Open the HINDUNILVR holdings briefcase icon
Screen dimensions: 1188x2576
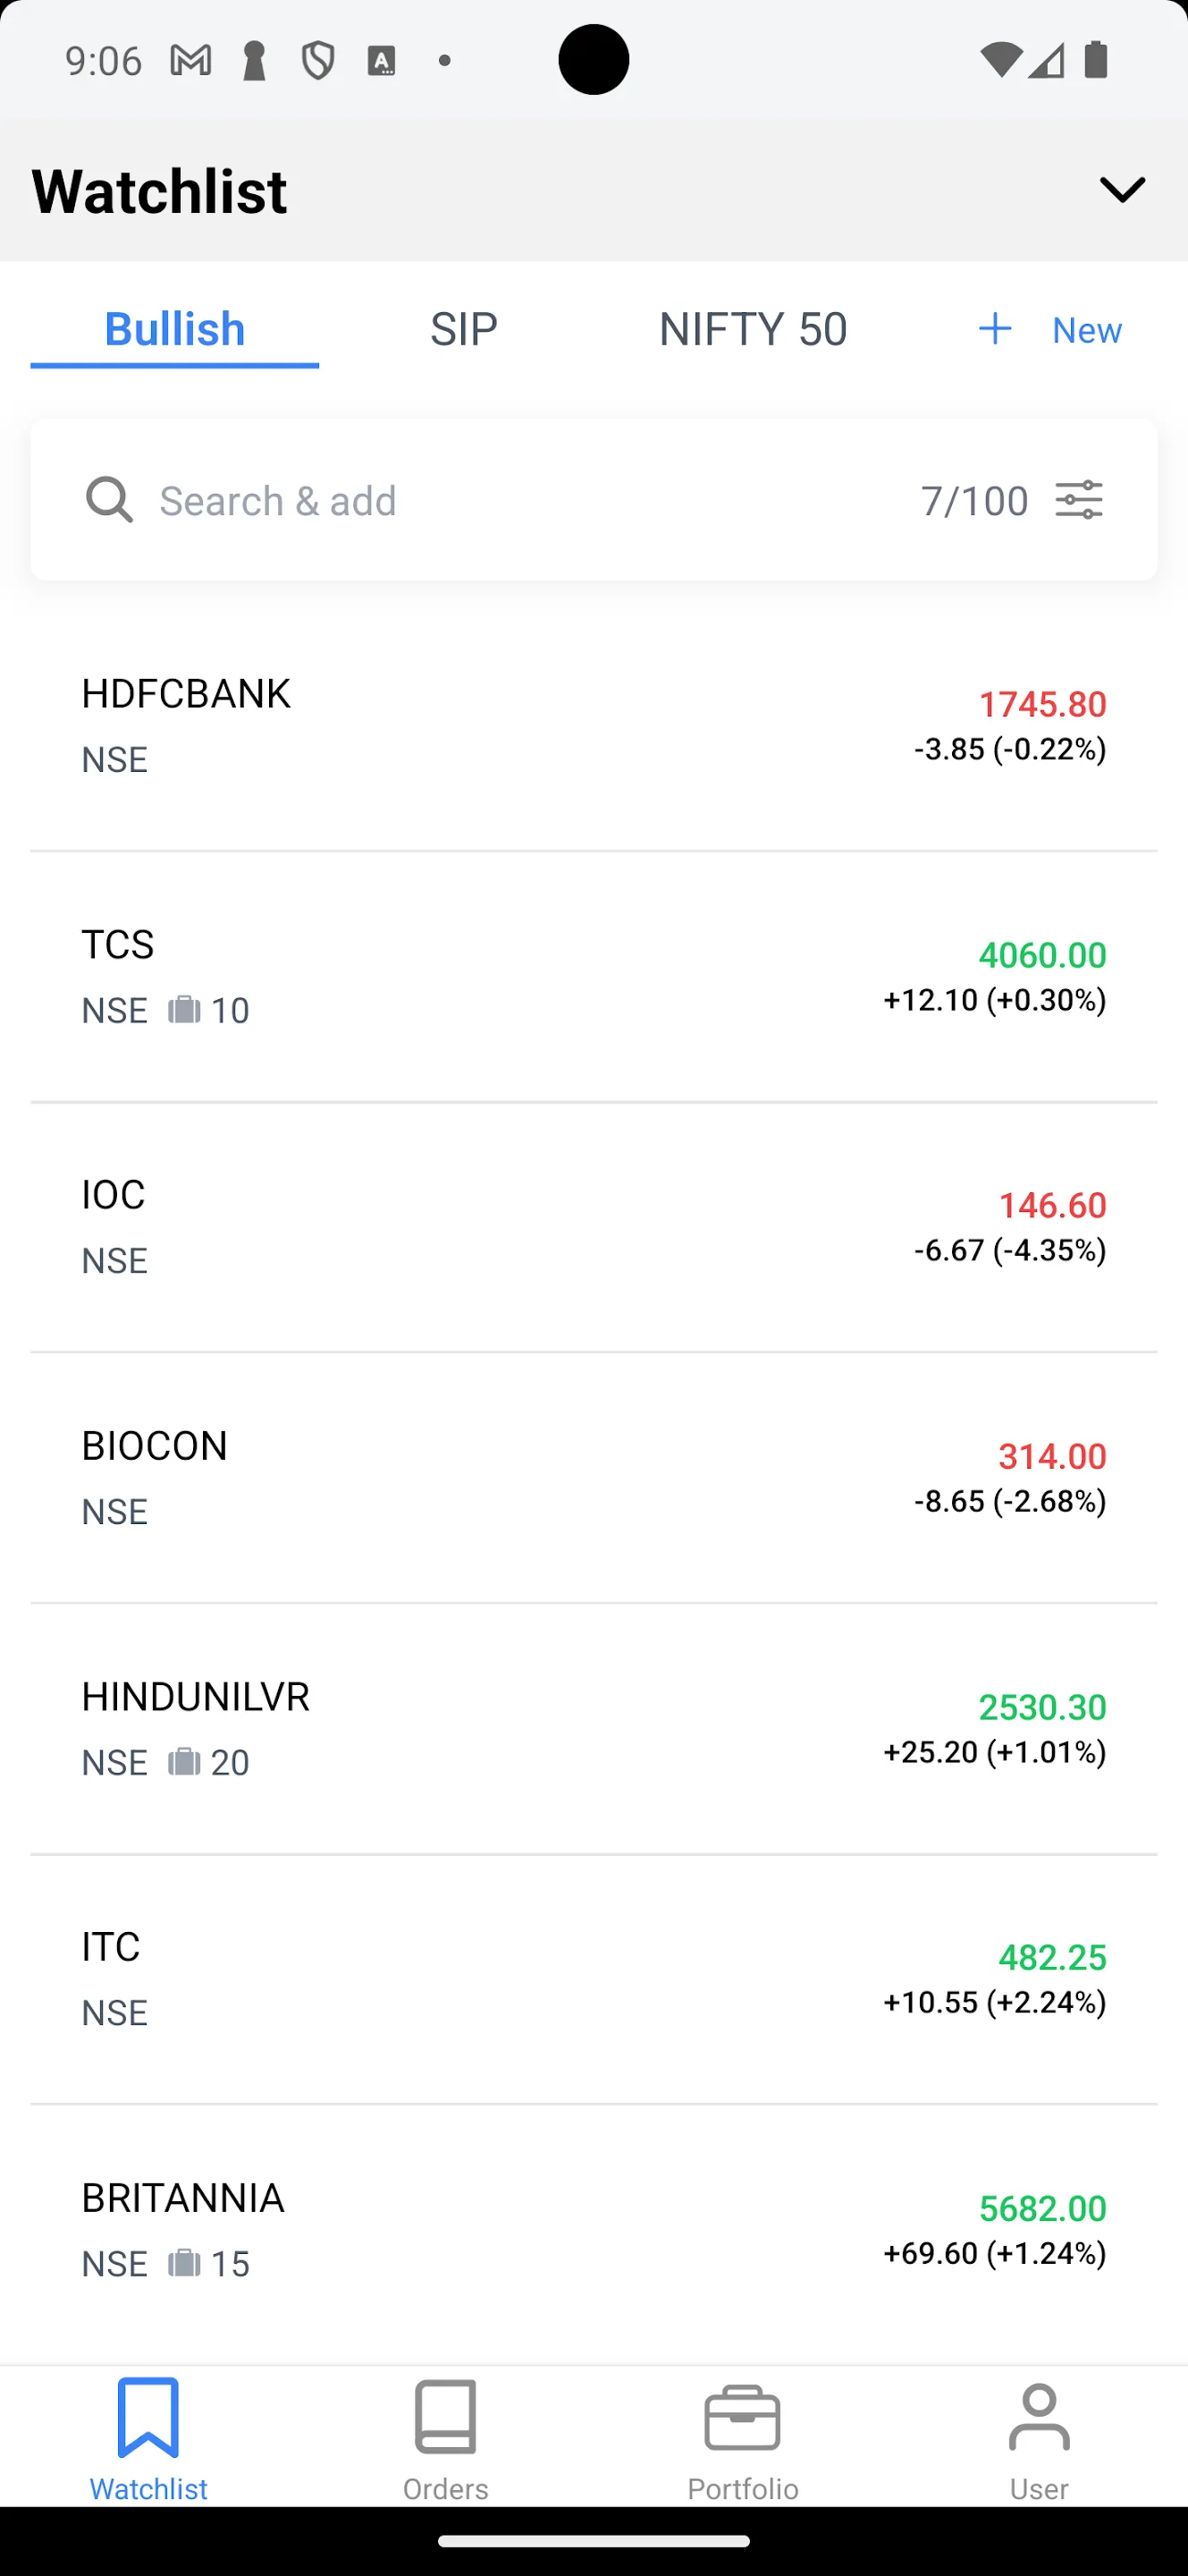click(184, 1761)
